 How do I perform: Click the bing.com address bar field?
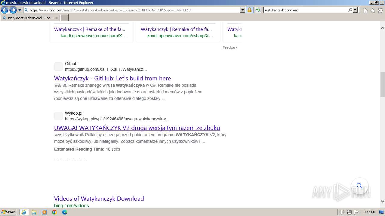132,10
